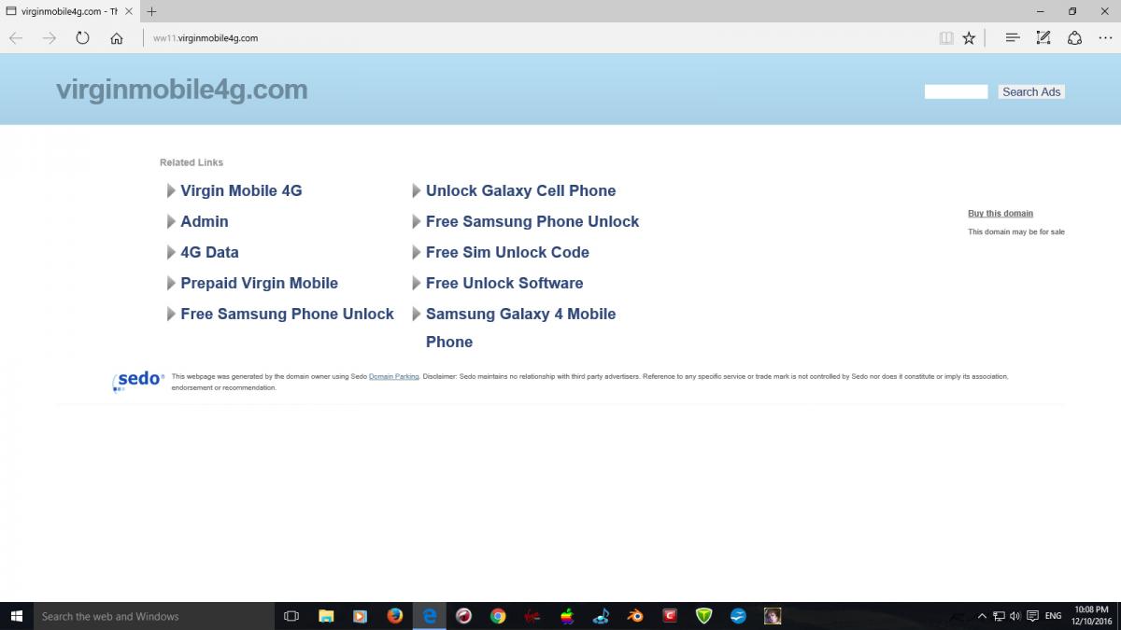Open Free Unlock Software link
1121x630 pixels.
(504, 283)
